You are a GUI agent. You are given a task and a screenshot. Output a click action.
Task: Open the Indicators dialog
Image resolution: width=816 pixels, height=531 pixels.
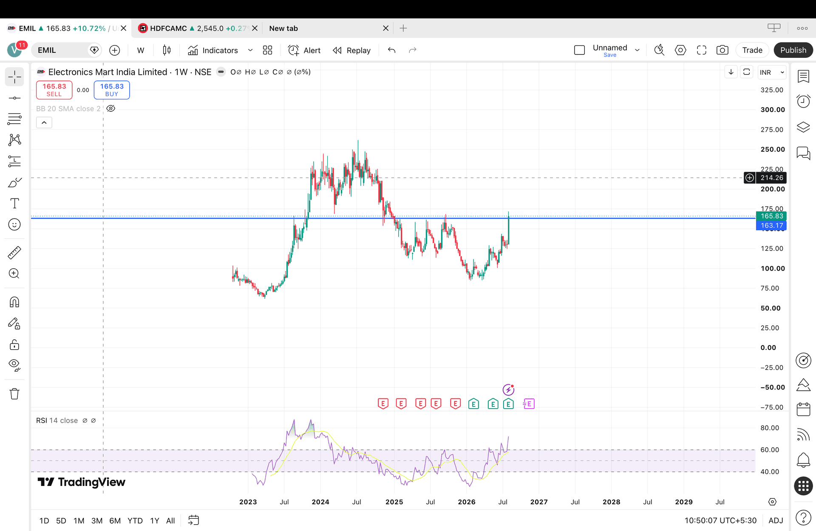[x=213, y=50]
